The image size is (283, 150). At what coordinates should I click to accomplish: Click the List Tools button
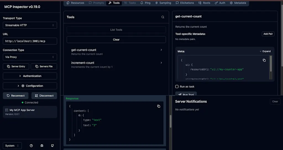point(116,30)
